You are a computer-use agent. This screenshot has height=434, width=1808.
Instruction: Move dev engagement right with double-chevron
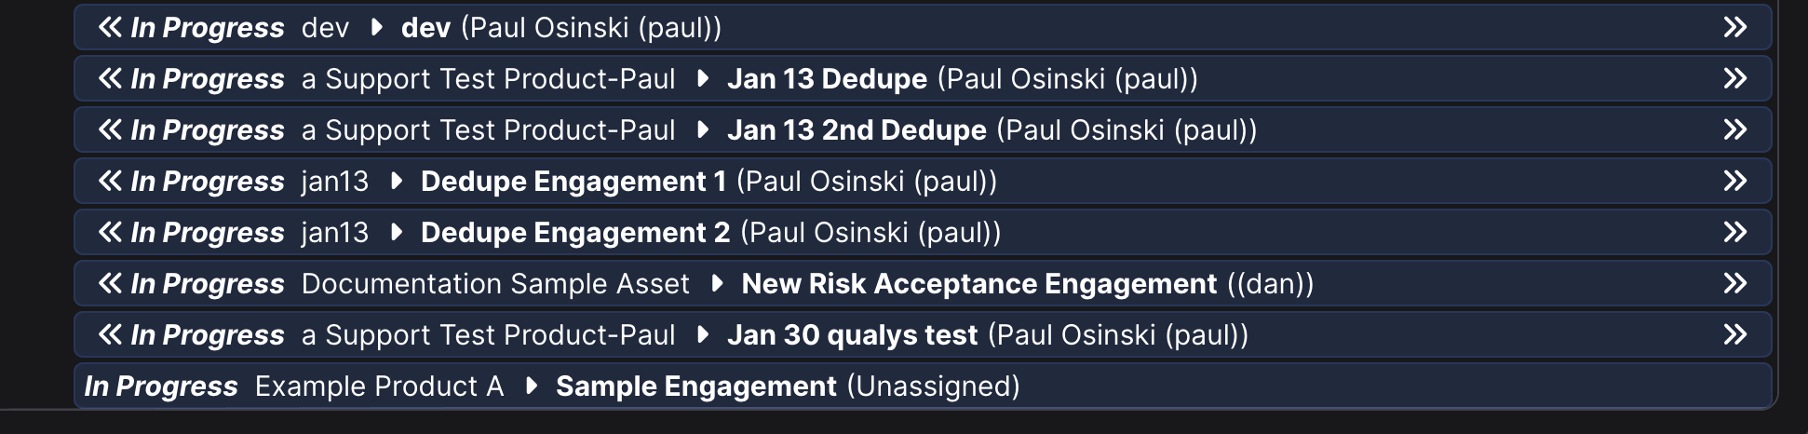1734,28
